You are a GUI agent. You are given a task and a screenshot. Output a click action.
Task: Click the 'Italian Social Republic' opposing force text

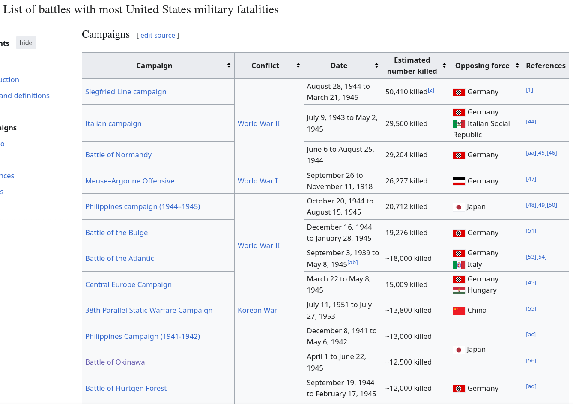[481, 129]
